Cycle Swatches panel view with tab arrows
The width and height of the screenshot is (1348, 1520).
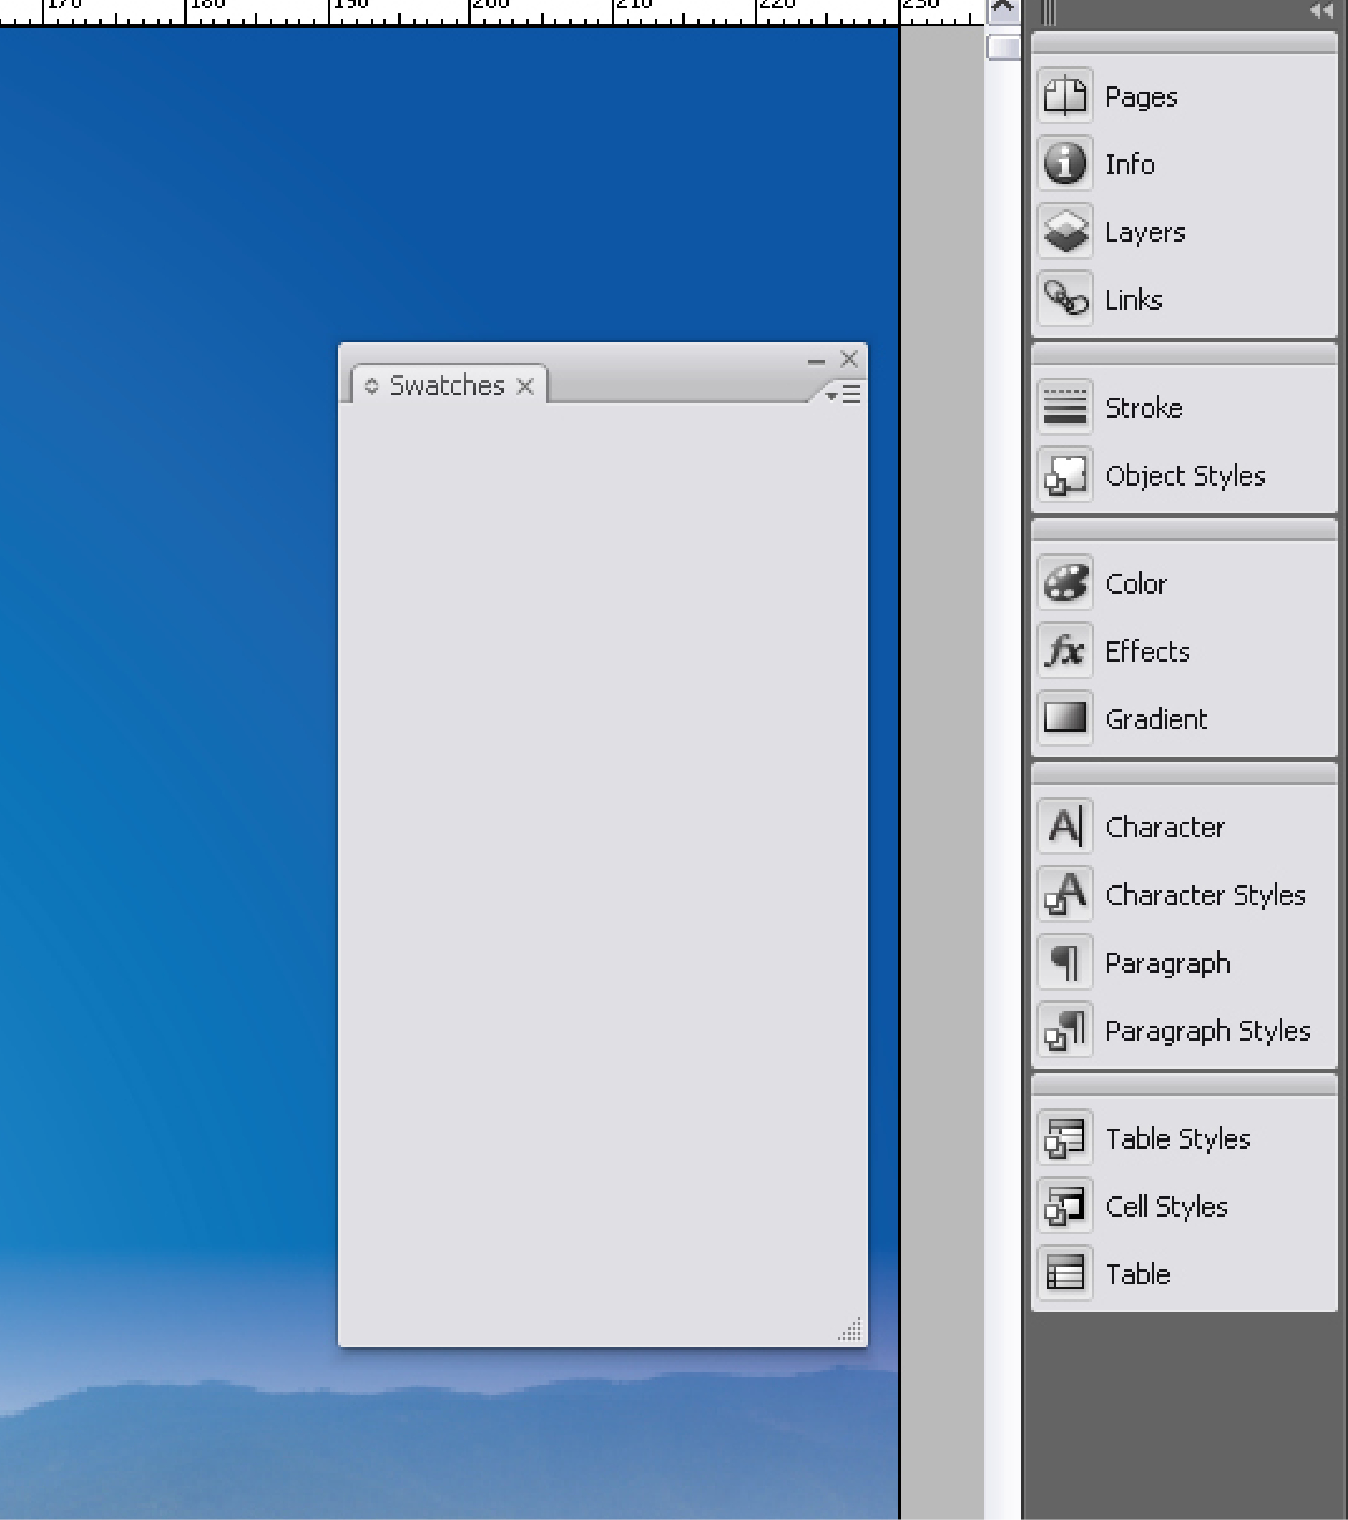(x=371, y=386)
